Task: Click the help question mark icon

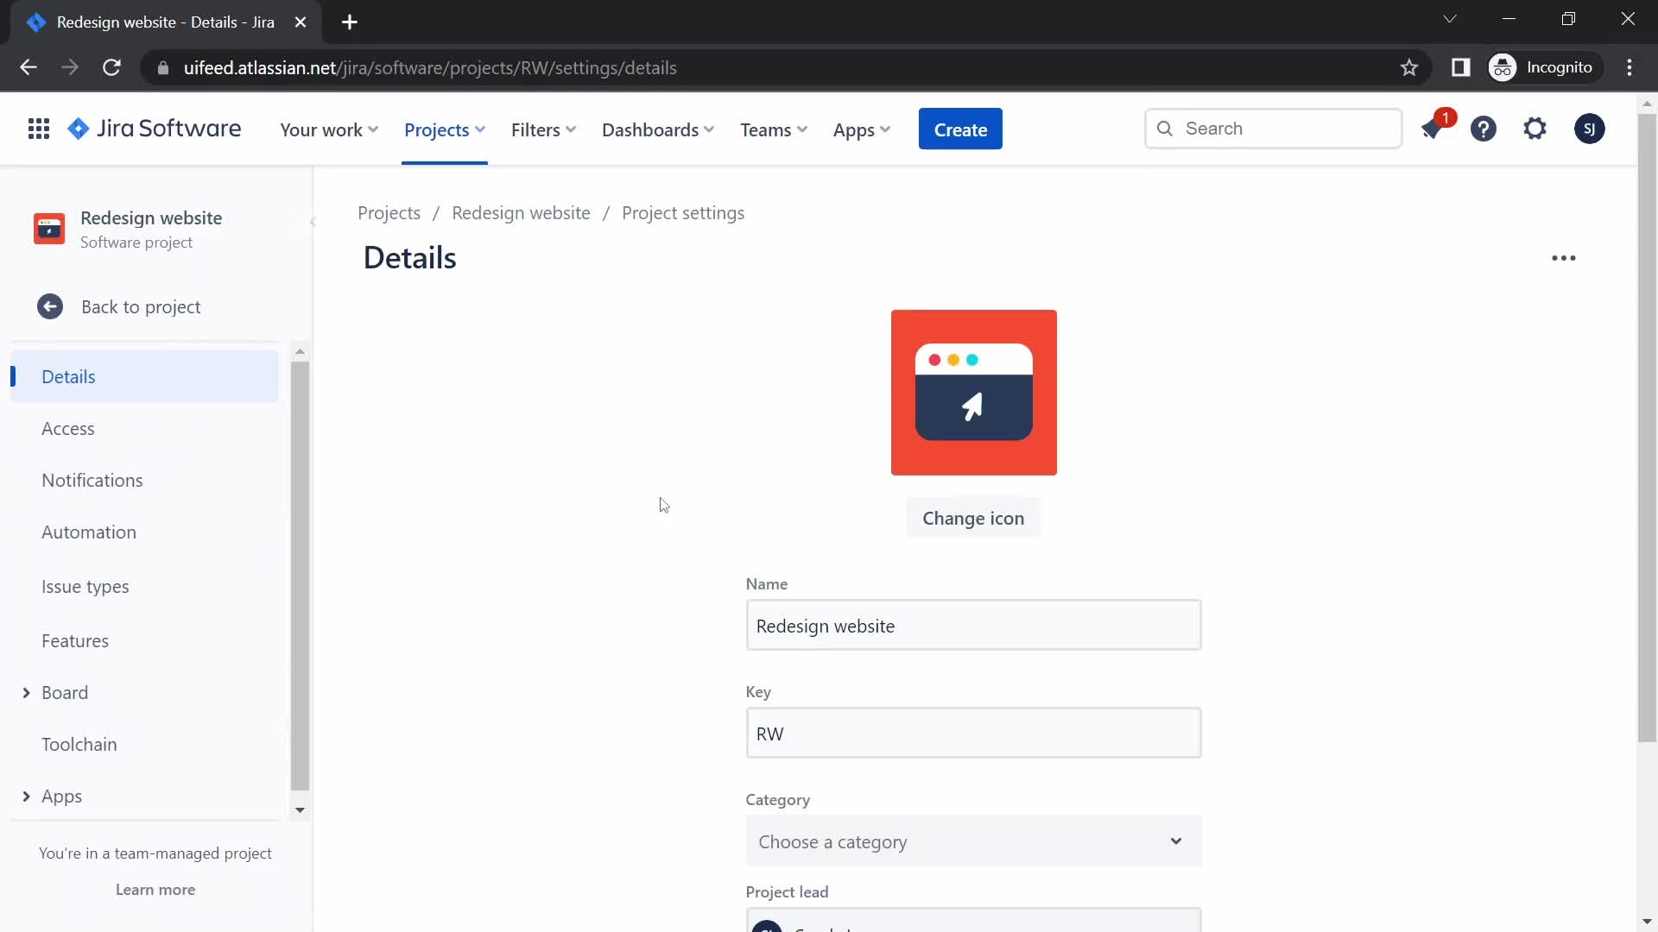Action: [x=1484, y=129]
